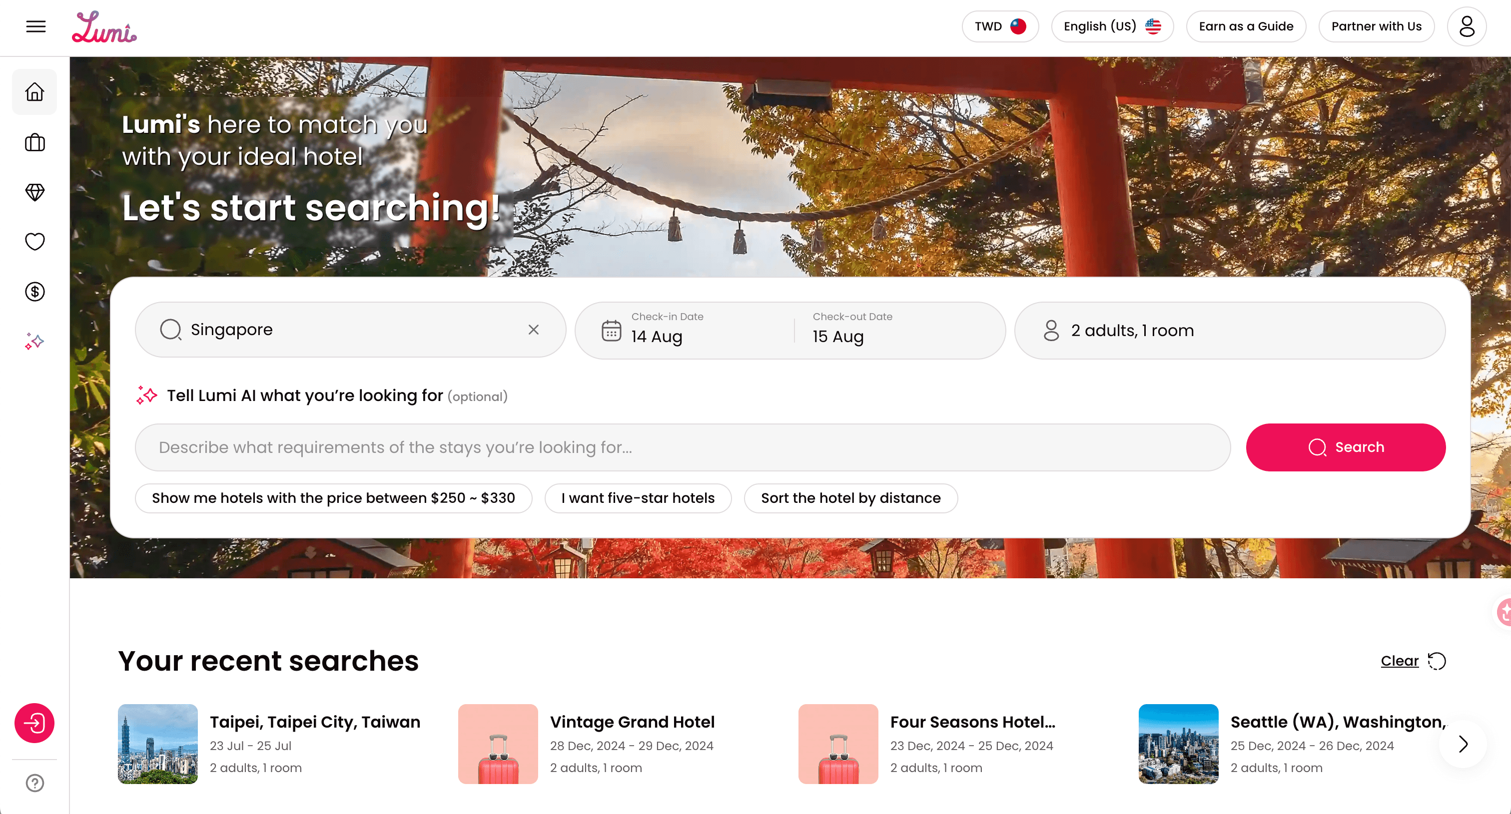
Task: Open the 2 adults, 1 room selector
Action: click(x=1230, y=331)
